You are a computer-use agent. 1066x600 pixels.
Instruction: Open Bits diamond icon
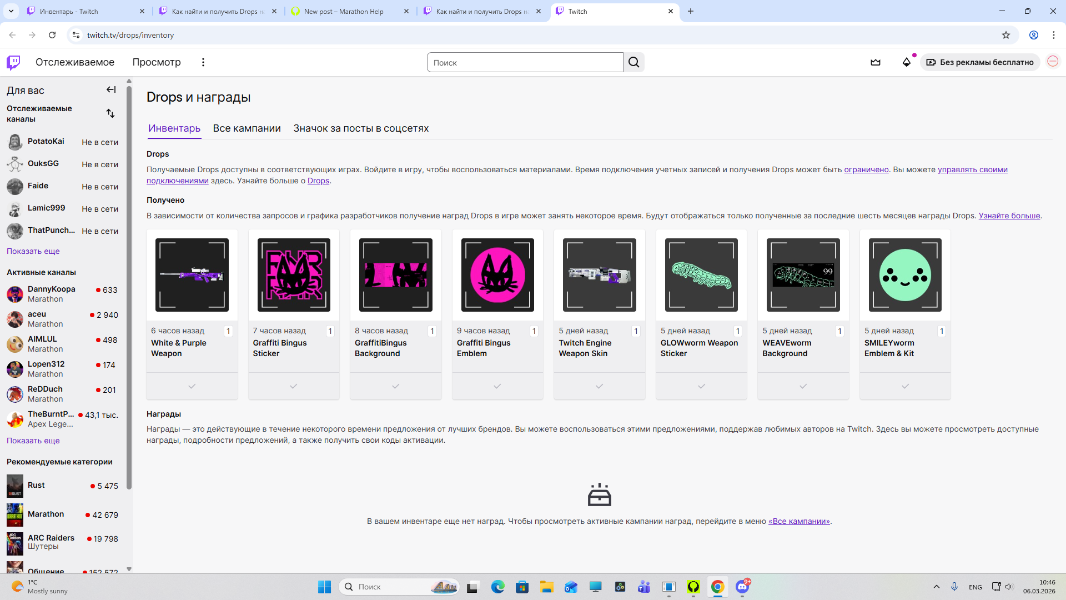pyautogui.click(x=906, y=62)
